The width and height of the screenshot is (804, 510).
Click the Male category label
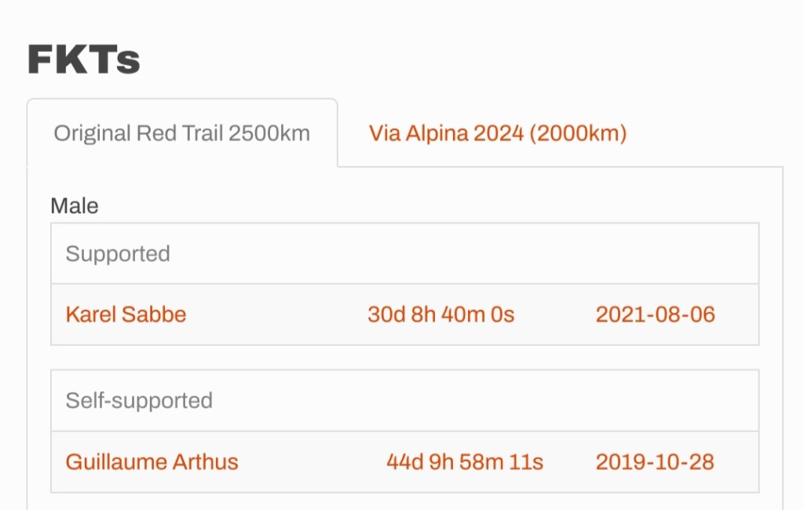[75, 206]
